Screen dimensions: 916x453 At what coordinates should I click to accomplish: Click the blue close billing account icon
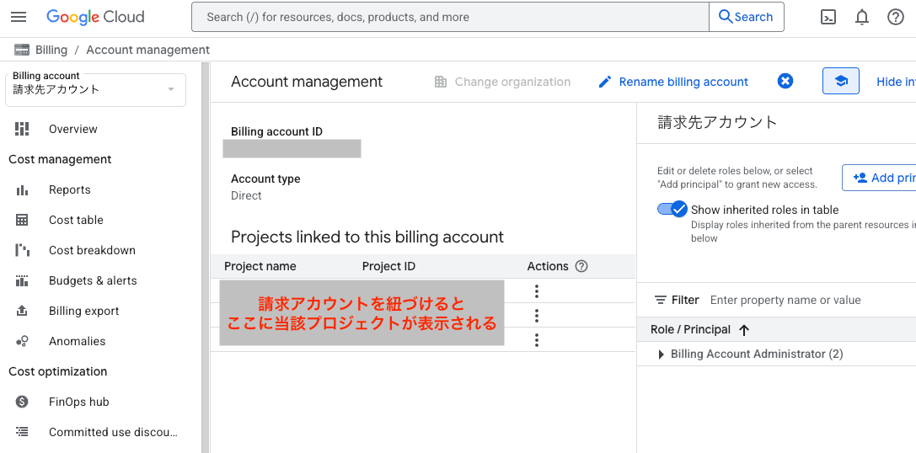(785, 81)
